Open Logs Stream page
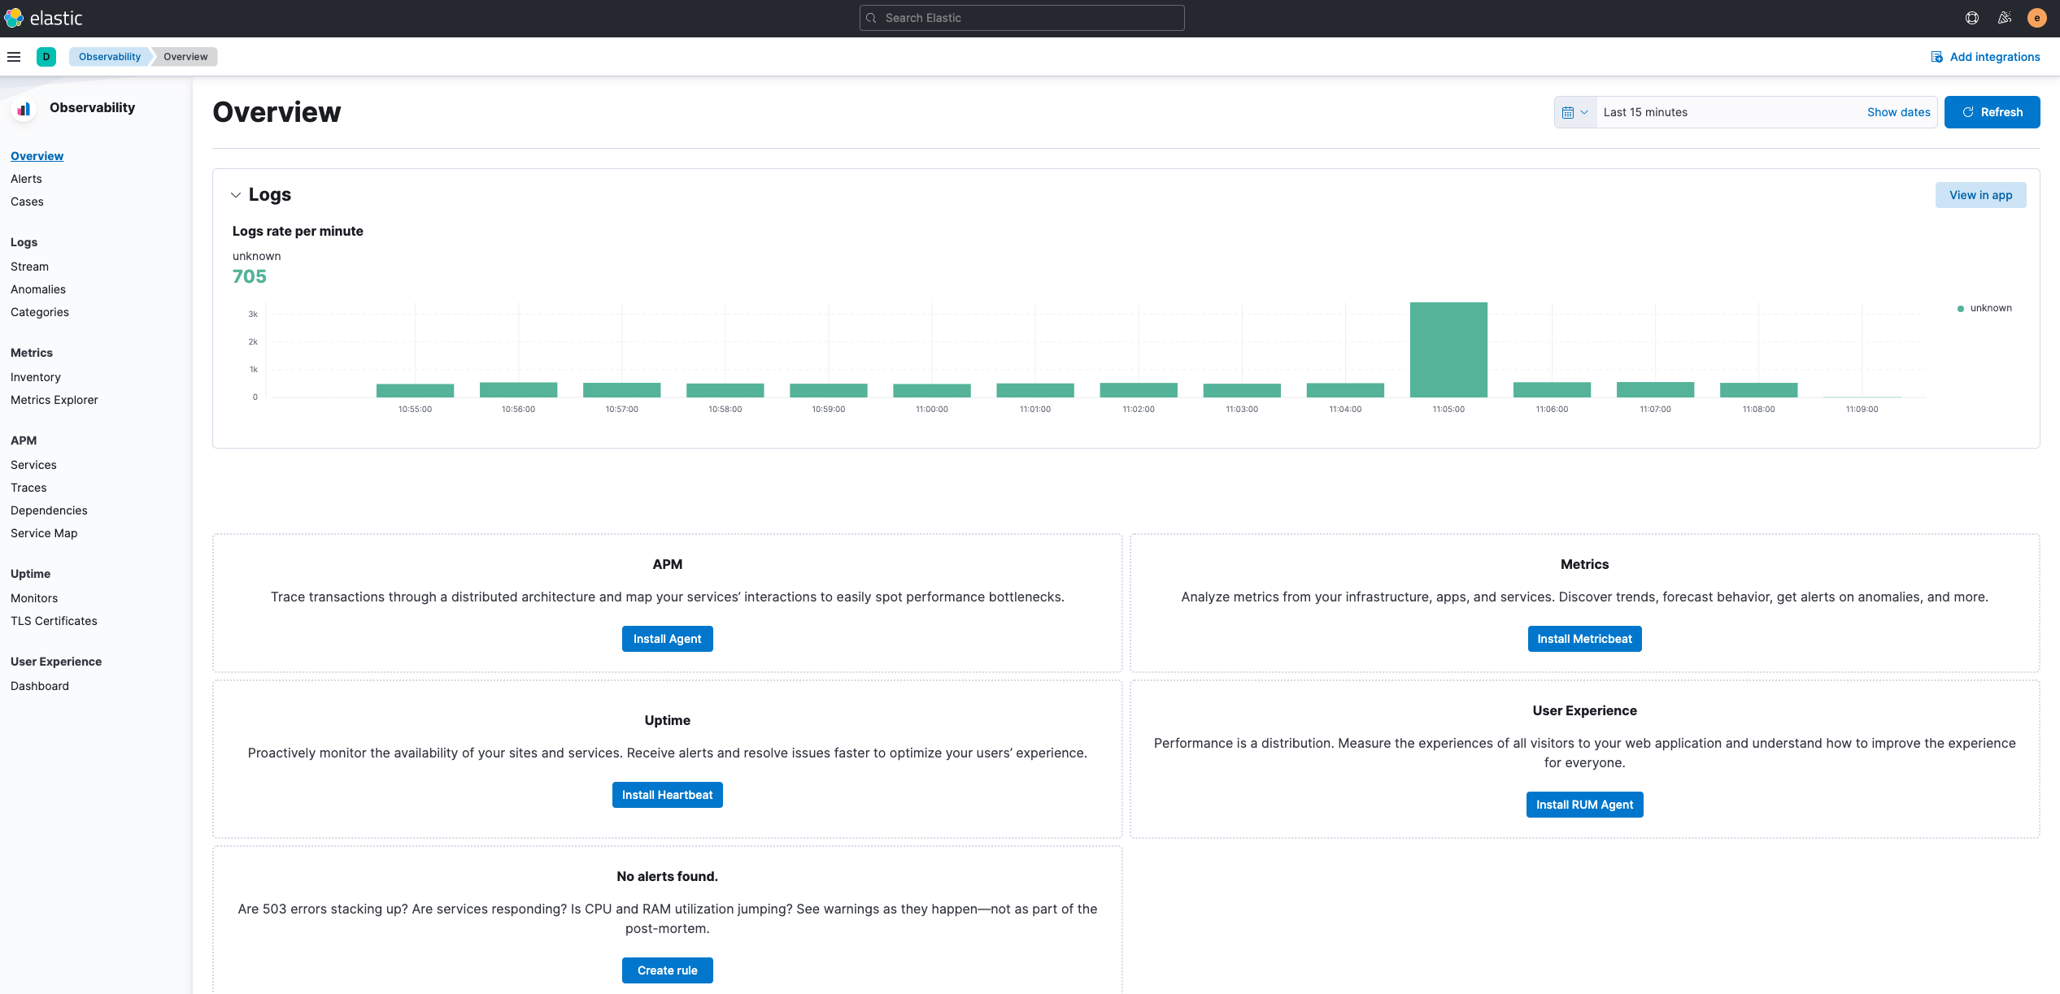 (29, 267)
